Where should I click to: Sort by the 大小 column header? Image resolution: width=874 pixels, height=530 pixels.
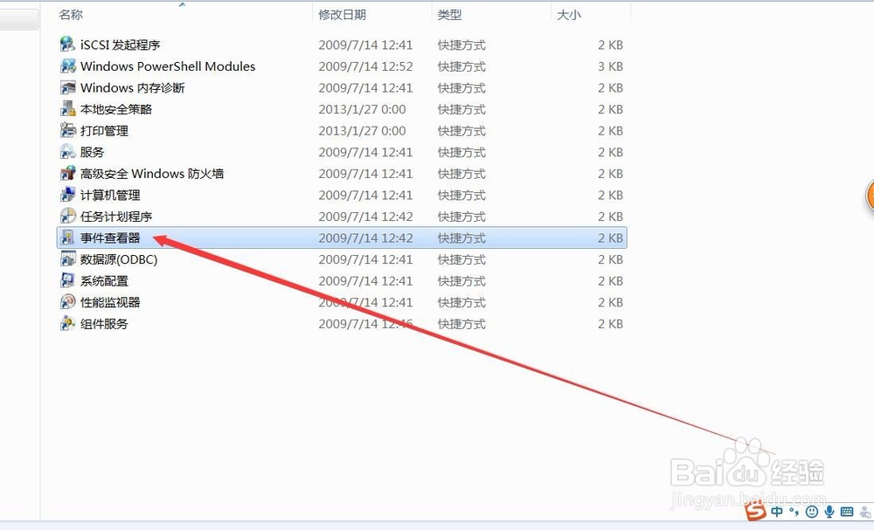click(x=569, y=15)
